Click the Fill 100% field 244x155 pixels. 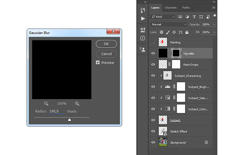click(x=206, y=32)
